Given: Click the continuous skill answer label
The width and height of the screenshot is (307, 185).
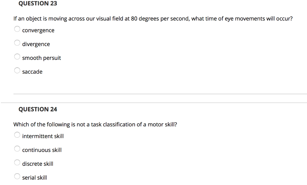Looking at the screenshot, I should click(x=42, y=150).
